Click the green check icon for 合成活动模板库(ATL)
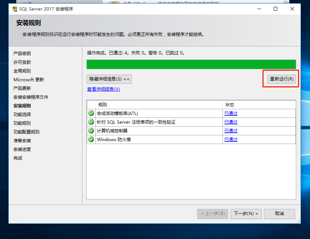 pyautogui.click(x=91, y=113)
